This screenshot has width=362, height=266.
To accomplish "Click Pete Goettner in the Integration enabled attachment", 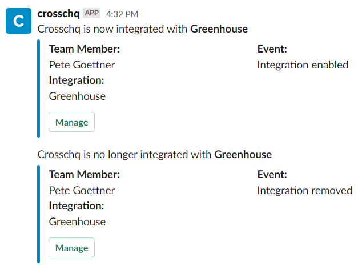I will 82,65.
